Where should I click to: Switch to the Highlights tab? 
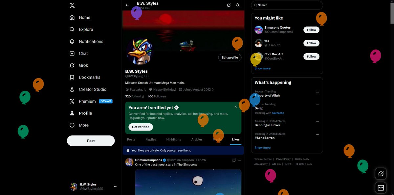174,139
